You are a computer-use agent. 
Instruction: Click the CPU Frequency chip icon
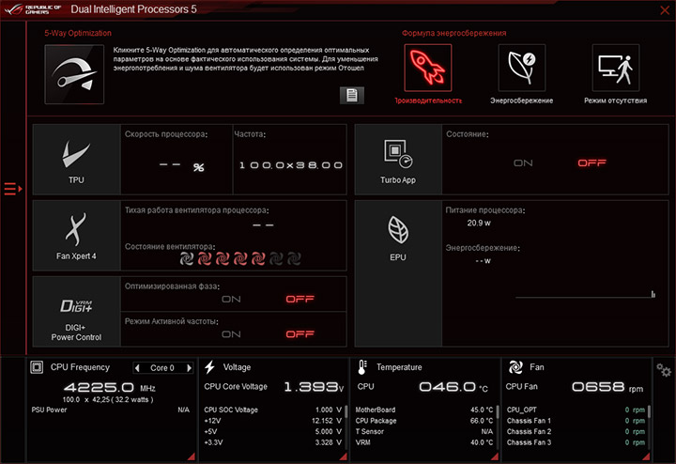coord(37,367)
